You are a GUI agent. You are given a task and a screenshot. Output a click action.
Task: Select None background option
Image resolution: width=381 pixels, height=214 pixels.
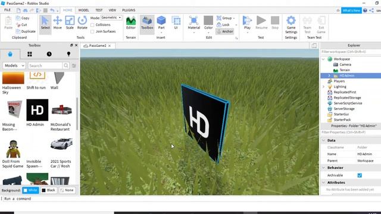67,190
